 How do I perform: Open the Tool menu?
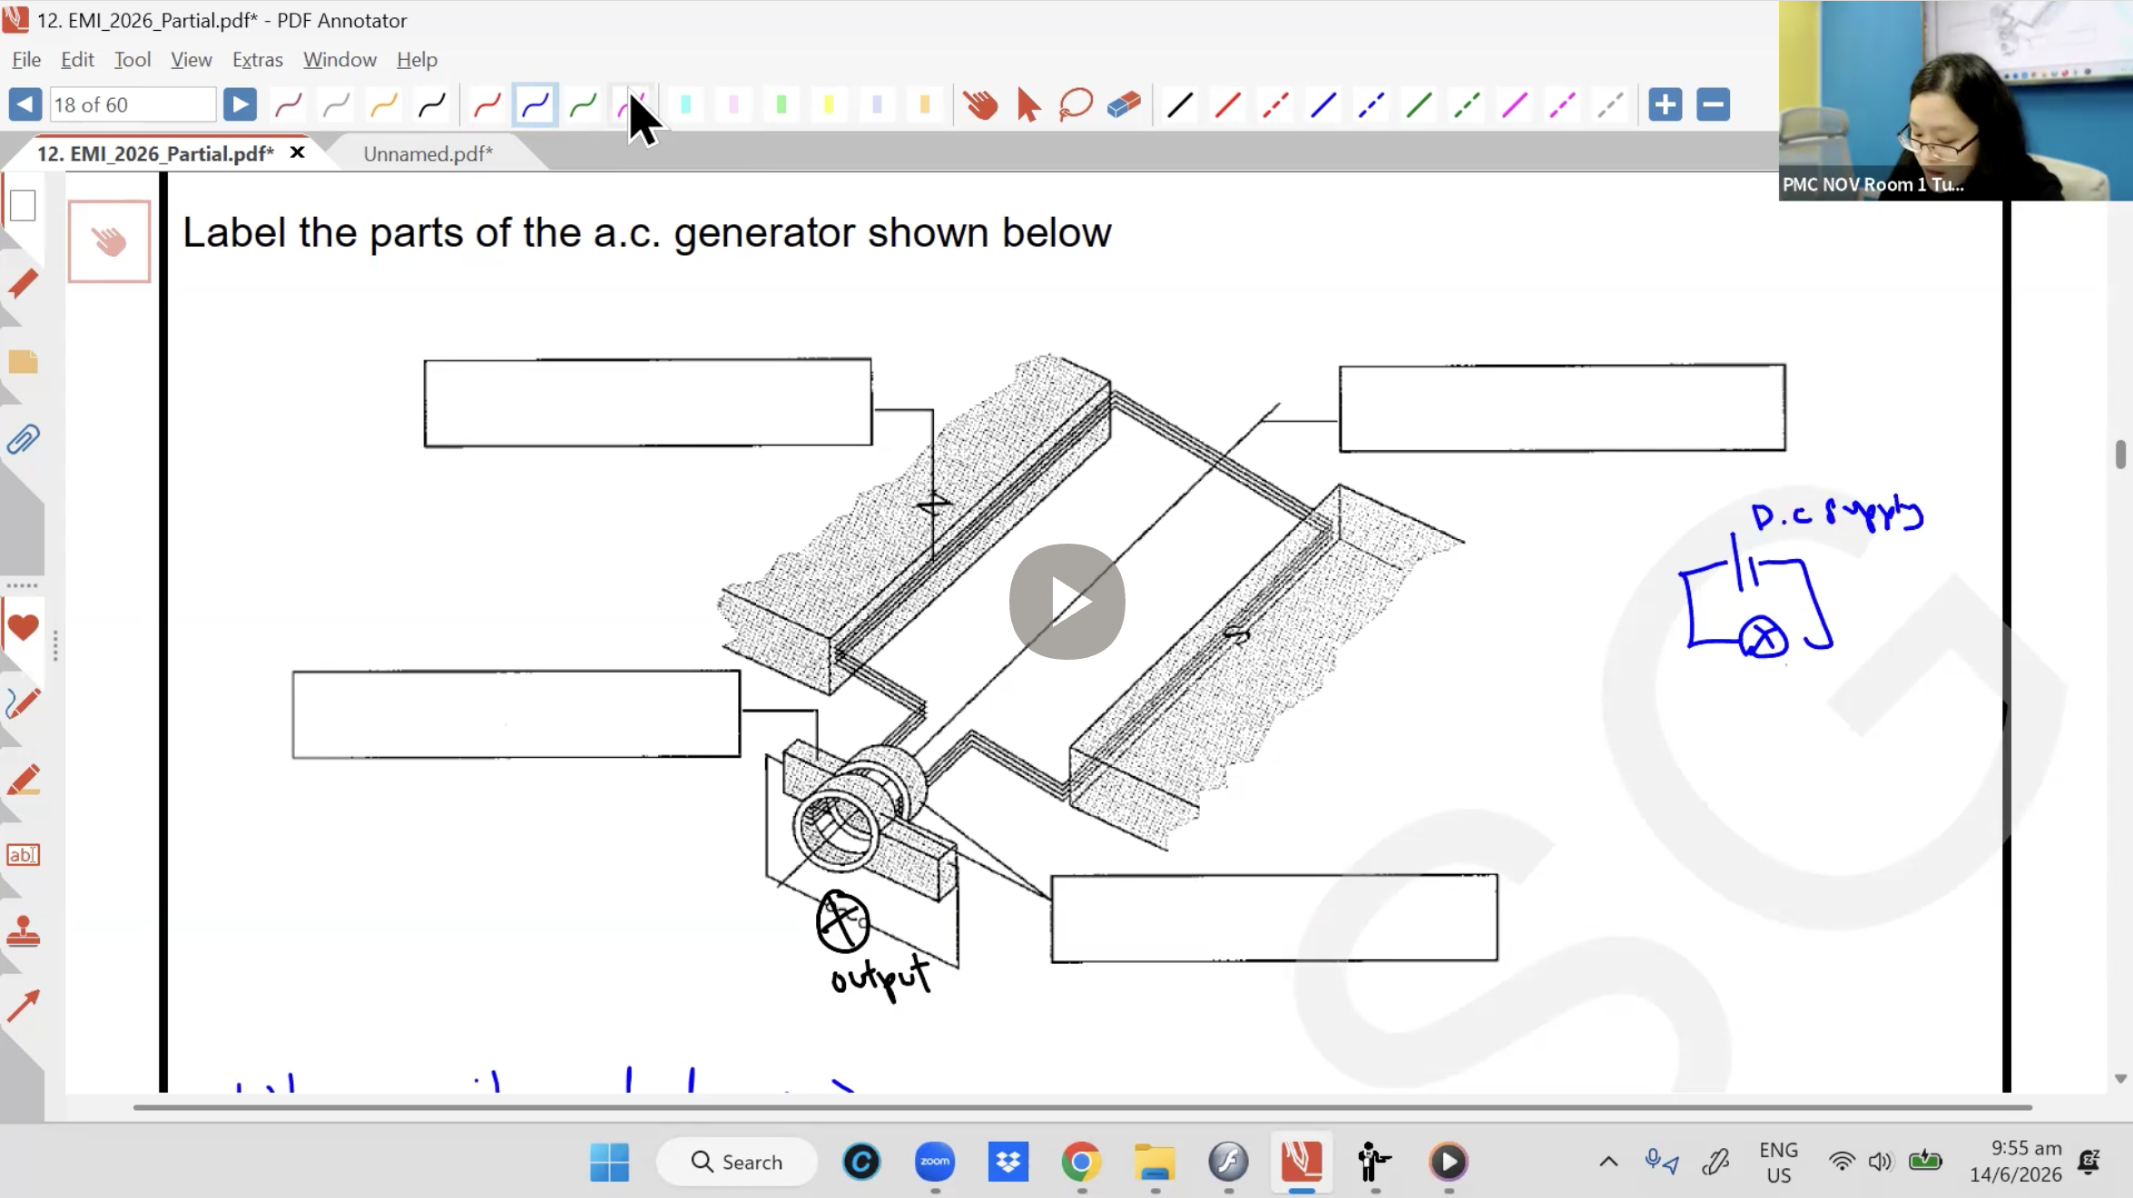(133, 59)
